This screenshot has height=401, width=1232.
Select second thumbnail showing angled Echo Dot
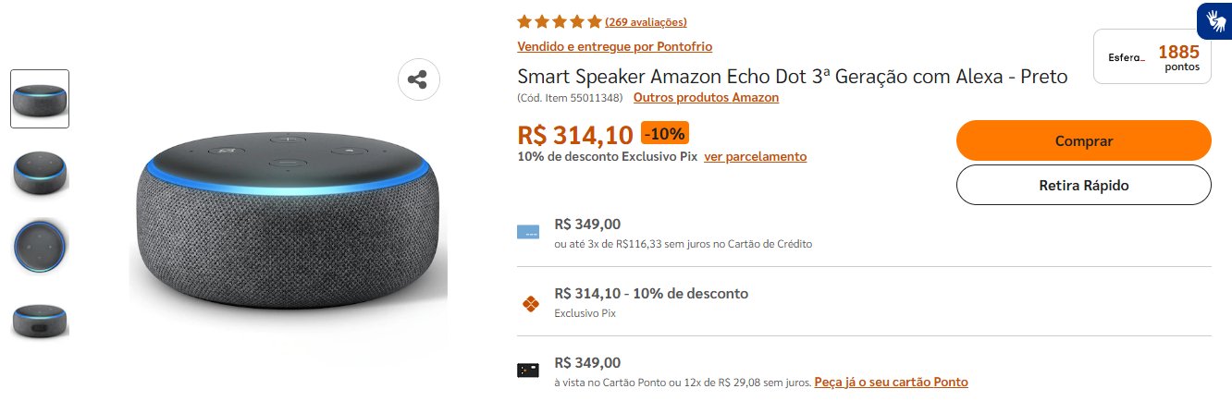click(x=40, y=172)
